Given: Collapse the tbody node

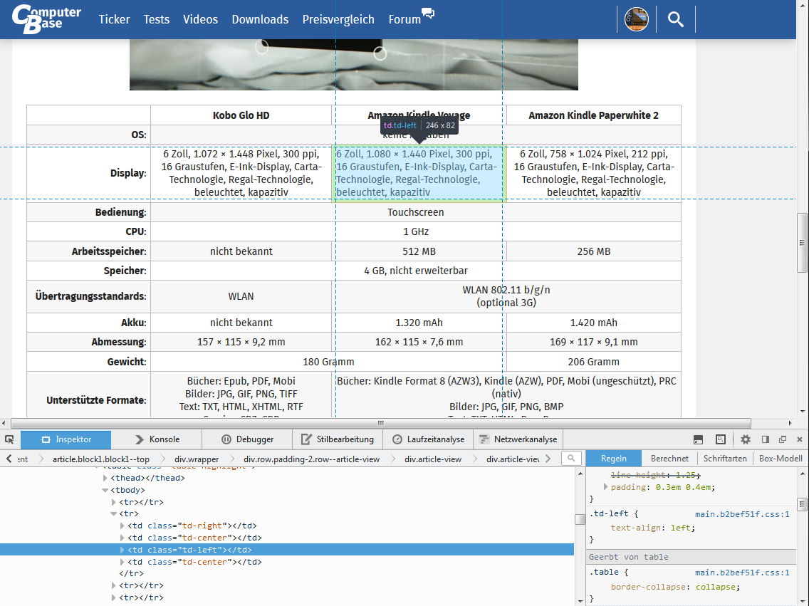Looking at the screenshot, I should pos(105,490).
